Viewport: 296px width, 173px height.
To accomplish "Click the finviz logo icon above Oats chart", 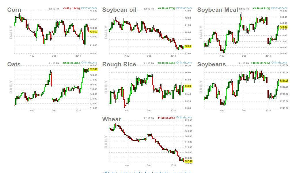I will pos(82,63).
